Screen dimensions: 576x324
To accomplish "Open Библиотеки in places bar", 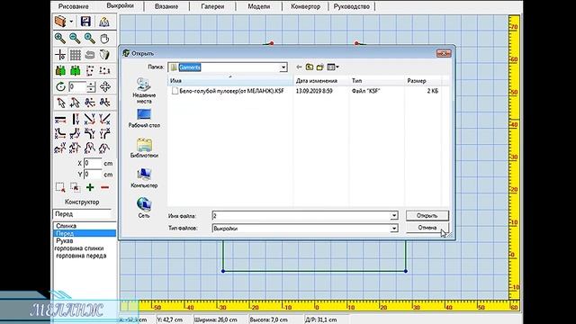I will coord(144,148).
